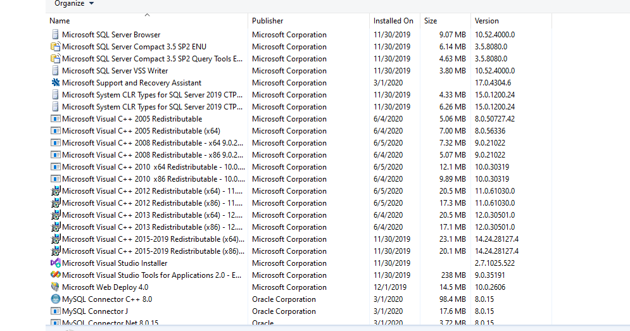
Task: Click the Visual C++ 2005 Redistributable icon
Action: point(56,119)
